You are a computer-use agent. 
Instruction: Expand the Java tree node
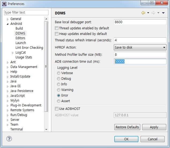(x=7, y=82)
